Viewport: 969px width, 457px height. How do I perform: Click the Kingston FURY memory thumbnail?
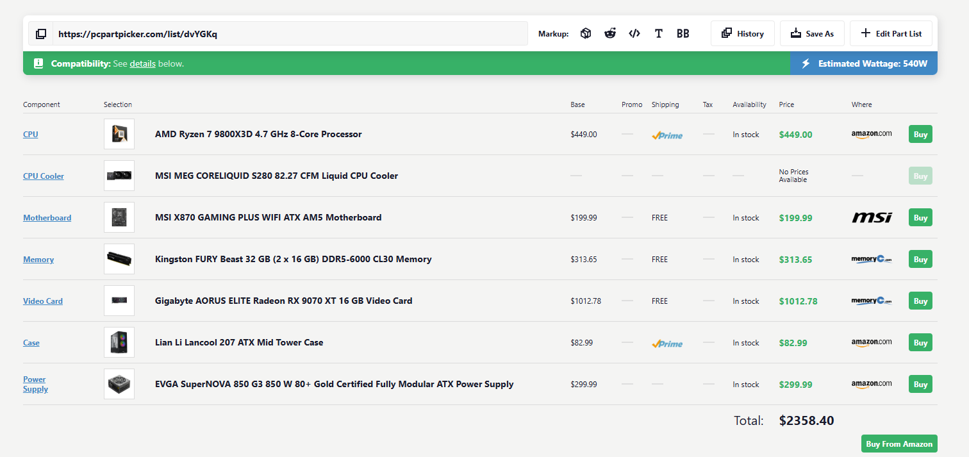tap(119, 259)
